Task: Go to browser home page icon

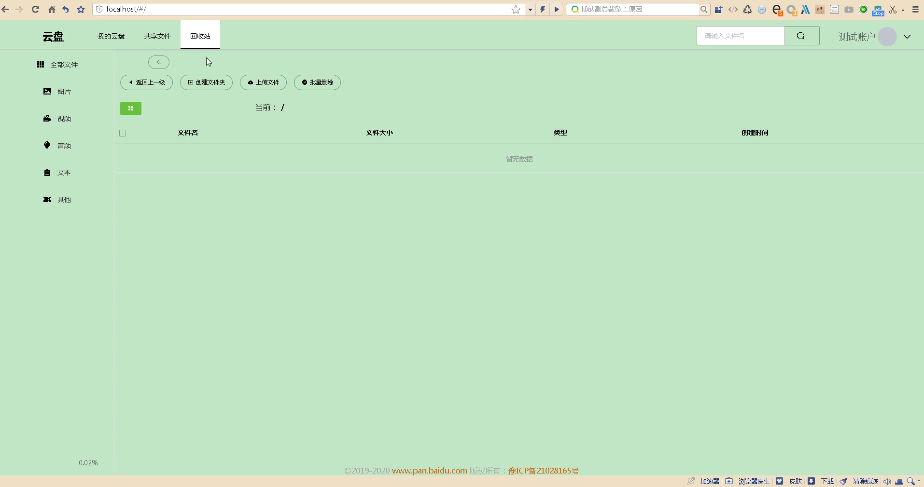Action: coord(52,9)
